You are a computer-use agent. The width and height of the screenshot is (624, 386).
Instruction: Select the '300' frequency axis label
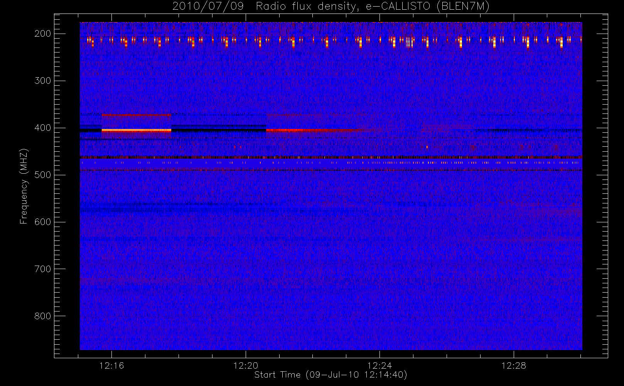pyautogui.click(x=43, y=81)
